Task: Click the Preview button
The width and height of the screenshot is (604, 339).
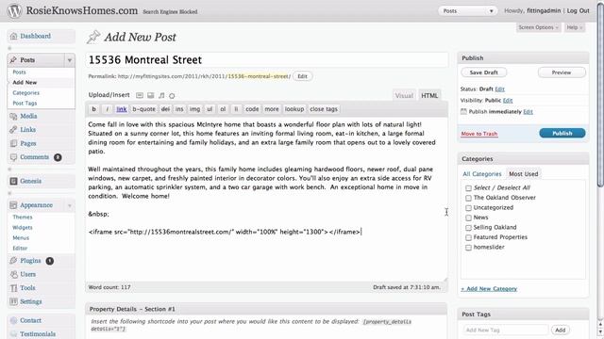Action: (562, 73)
